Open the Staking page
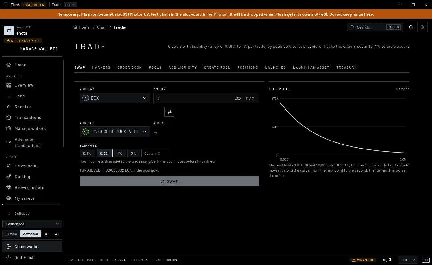 click(32, 177)
